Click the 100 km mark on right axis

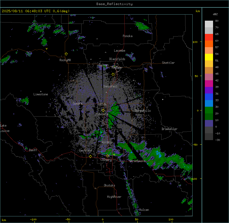(195, 42)
